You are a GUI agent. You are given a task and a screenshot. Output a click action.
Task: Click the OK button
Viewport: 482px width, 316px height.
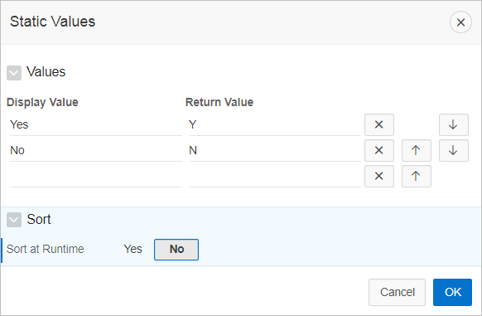pos(452,292)
